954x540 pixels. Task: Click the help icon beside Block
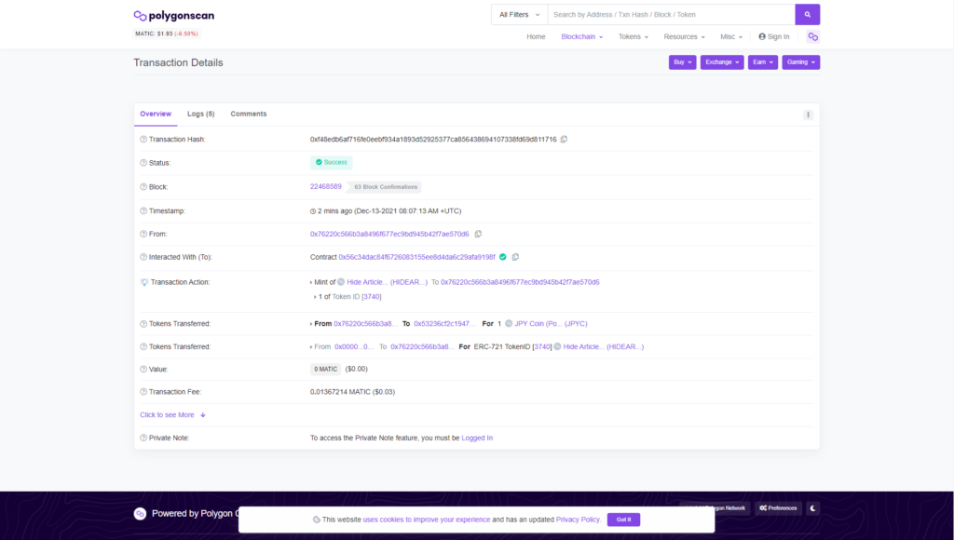pos(143,187)
